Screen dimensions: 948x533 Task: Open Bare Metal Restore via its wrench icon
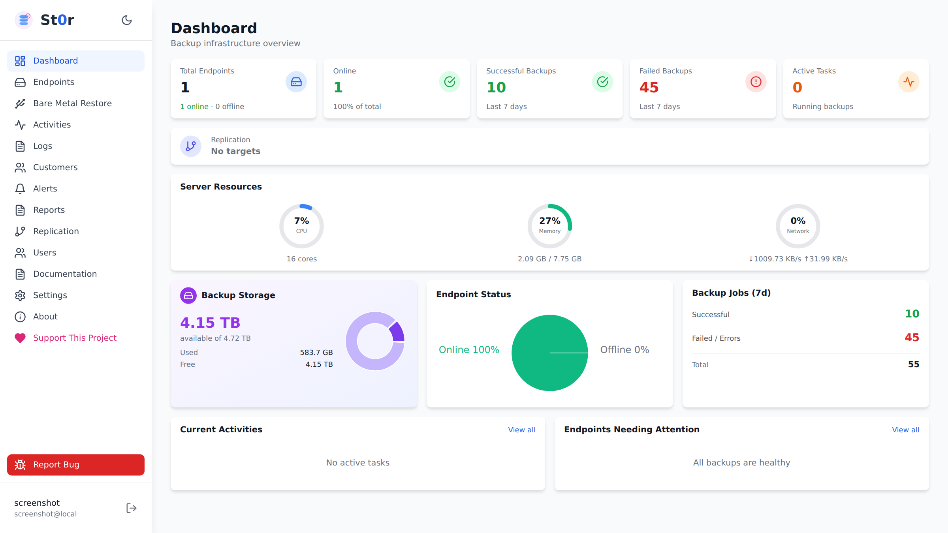coord(20,103)
